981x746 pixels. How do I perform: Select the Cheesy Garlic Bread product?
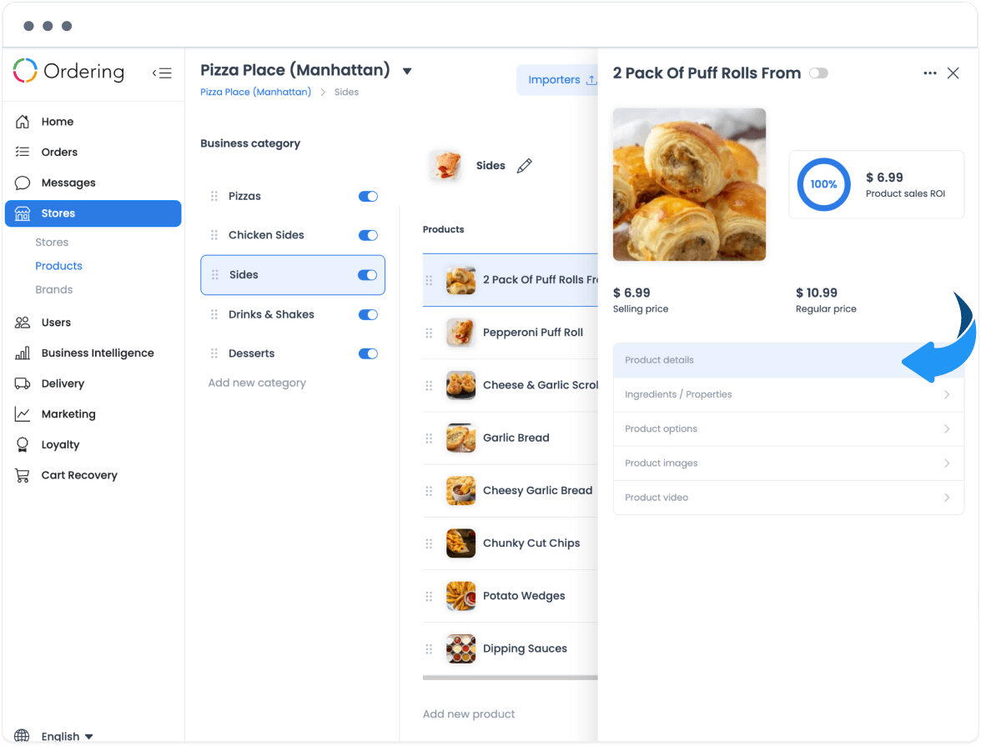coord(510,491)
